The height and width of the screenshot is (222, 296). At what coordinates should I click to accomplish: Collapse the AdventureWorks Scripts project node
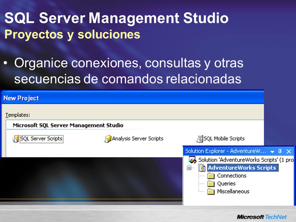click(189, 168)
